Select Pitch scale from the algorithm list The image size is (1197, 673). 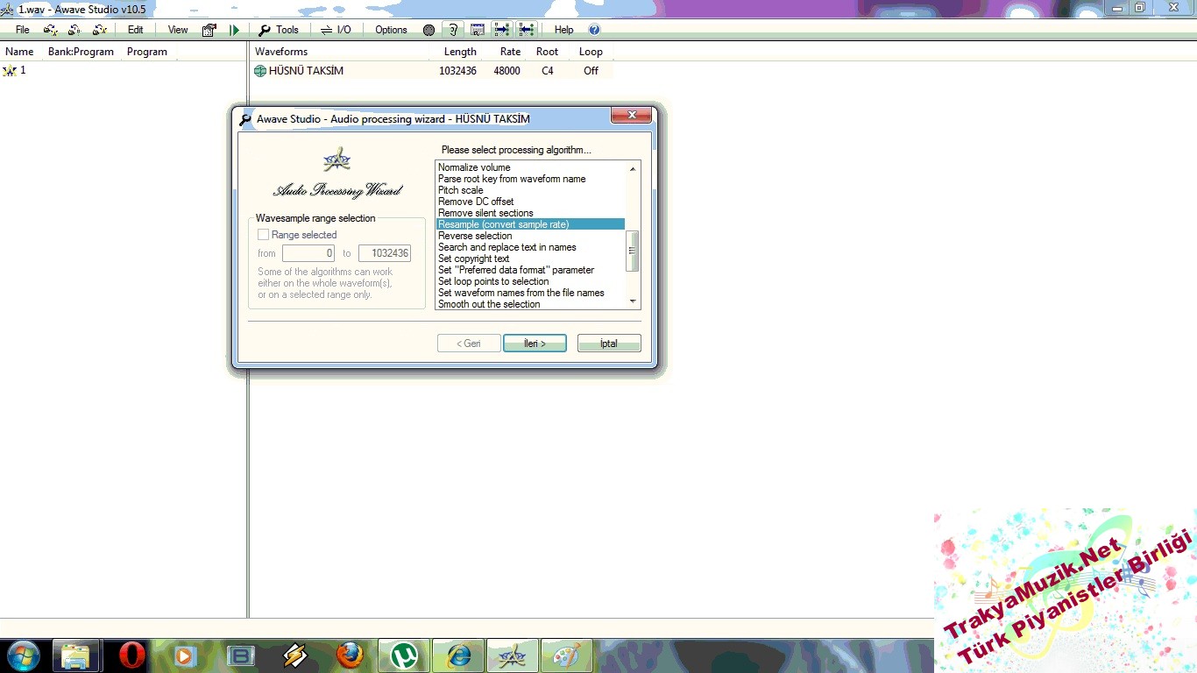tap(461, 190)
